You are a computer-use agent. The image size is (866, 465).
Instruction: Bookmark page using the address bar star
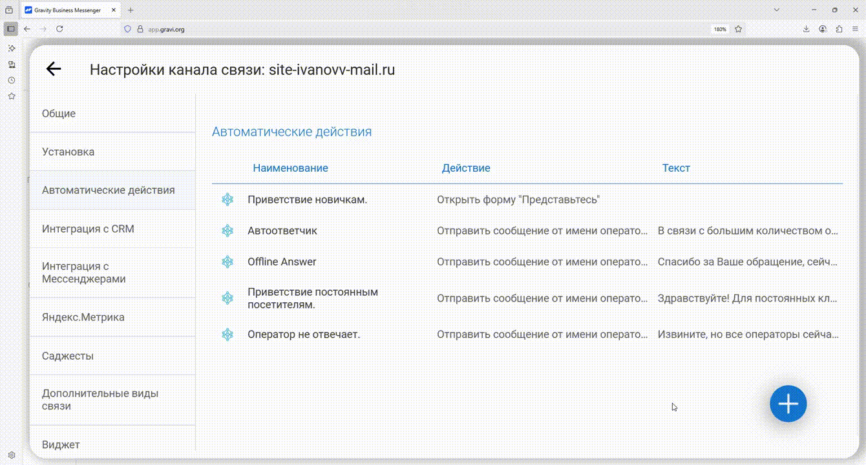(738, 29)
